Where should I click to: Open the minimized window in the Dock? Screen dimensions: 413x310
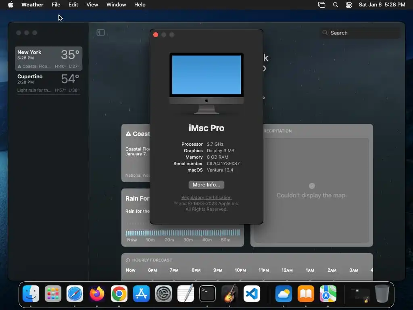(360, 295)
